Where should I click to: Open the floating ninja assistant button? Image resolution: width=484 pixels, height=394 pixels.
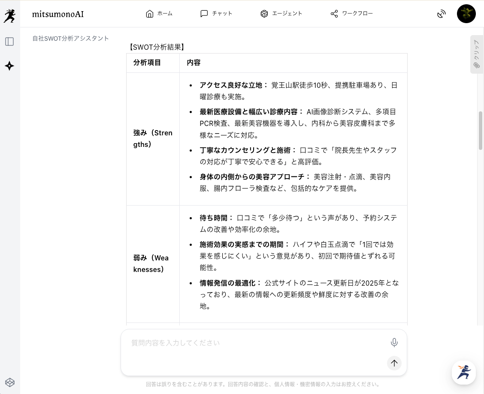[463, 372]
